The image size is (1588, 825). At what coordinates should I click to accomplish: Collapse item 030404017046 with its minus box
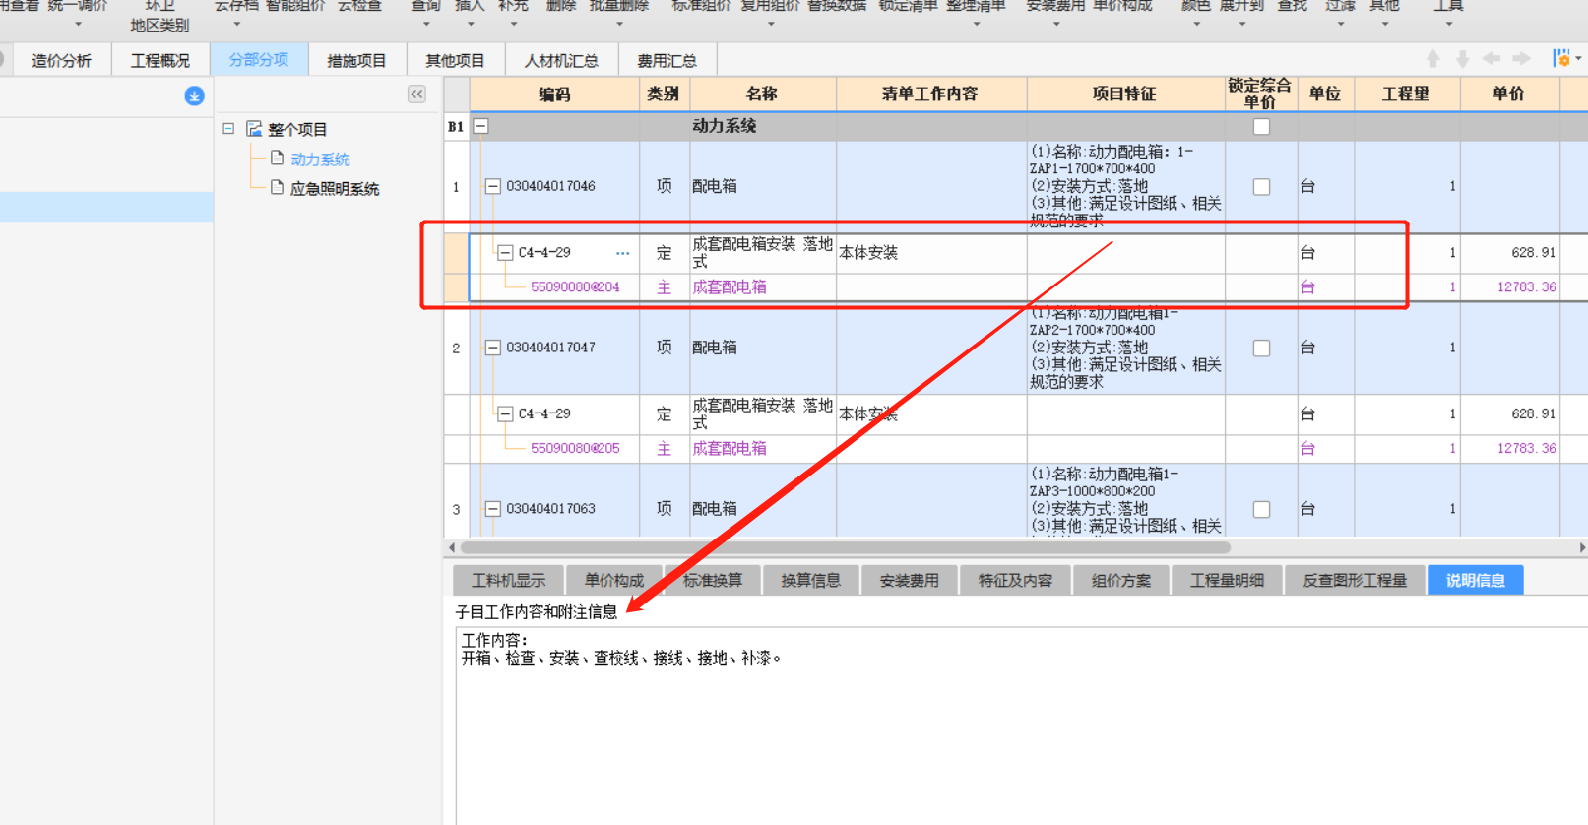(x=493, y=186)
